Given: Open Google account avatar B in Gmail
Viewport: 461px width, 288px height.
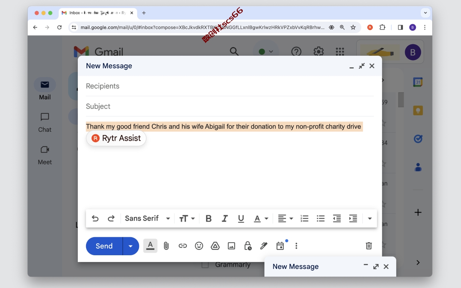Looking at the screenshot, I should [413, 52].
